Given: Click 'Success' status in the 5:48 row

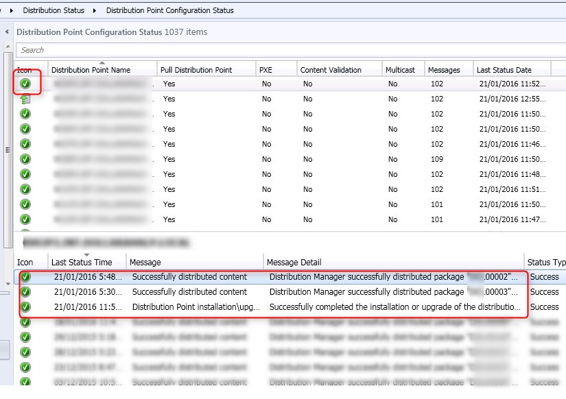Looking at the screenshot, I should click(544, 277).
